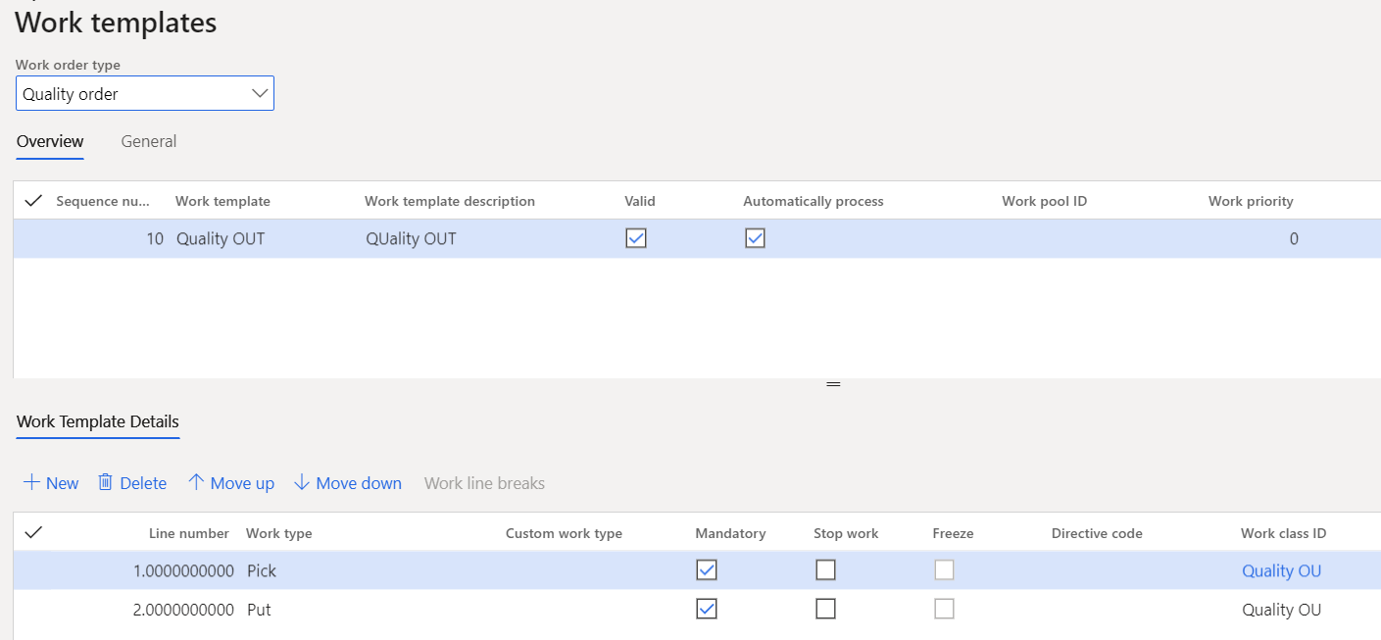Toggle Automatically process checkbox for Quality OUT
The height and width of the screenshot is (640, 1381).
(x=755, y=238)
